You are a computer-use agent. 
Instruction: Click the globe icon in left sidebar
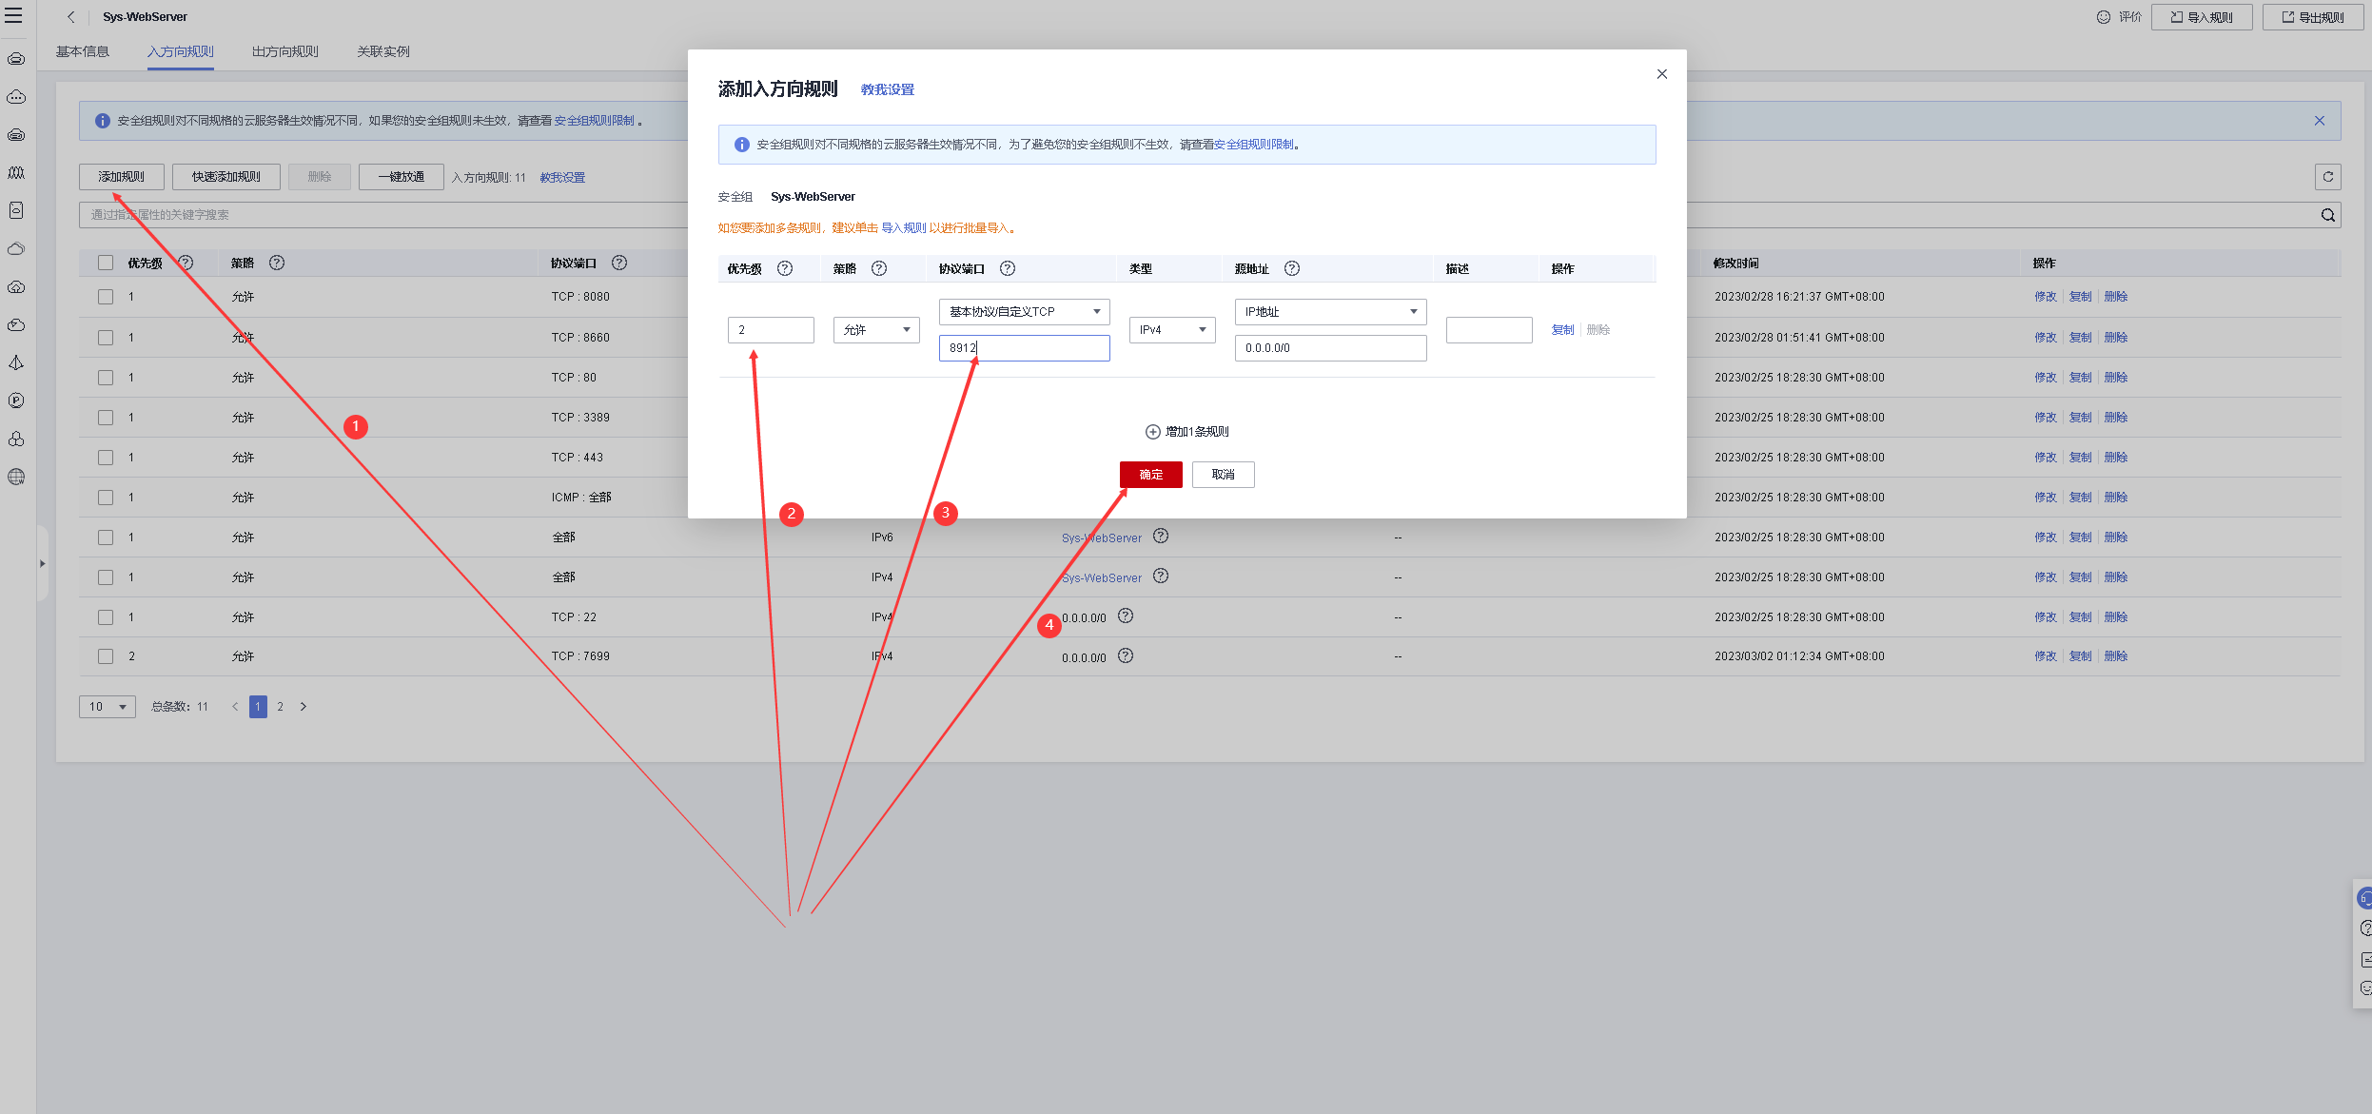click(x=16, y=478)
